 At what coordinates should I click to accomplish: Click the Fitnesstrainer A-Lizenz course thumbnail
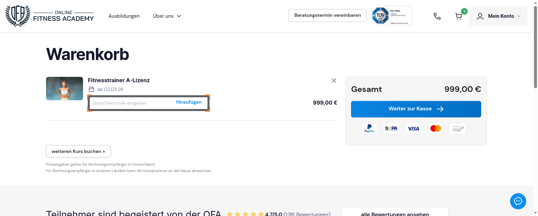(x=65, y=89)
